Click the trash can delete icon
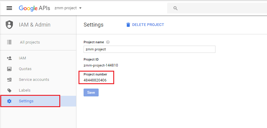Screen dimensions: 267x128 [128, 25]
